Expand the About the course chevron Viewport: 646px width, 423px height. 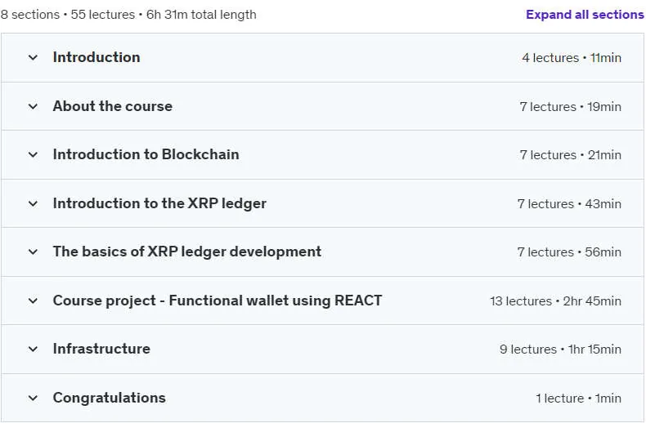(x=33, y=107)
